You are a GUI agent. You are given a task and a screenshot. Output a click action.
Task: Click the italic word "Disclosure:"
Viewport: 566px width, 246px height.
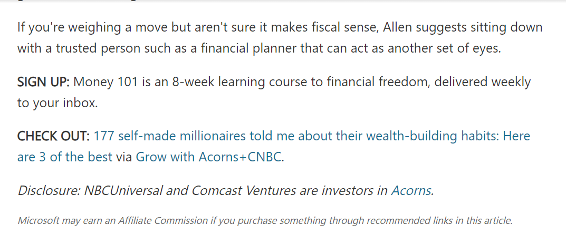(49, 190)
